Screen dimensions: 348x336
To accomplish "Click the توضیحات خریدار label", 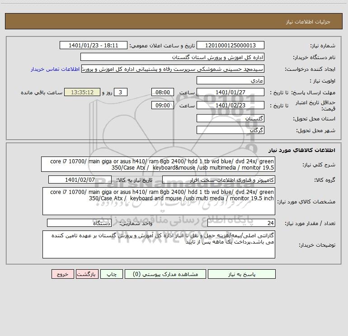I will [x=317, y=245].
